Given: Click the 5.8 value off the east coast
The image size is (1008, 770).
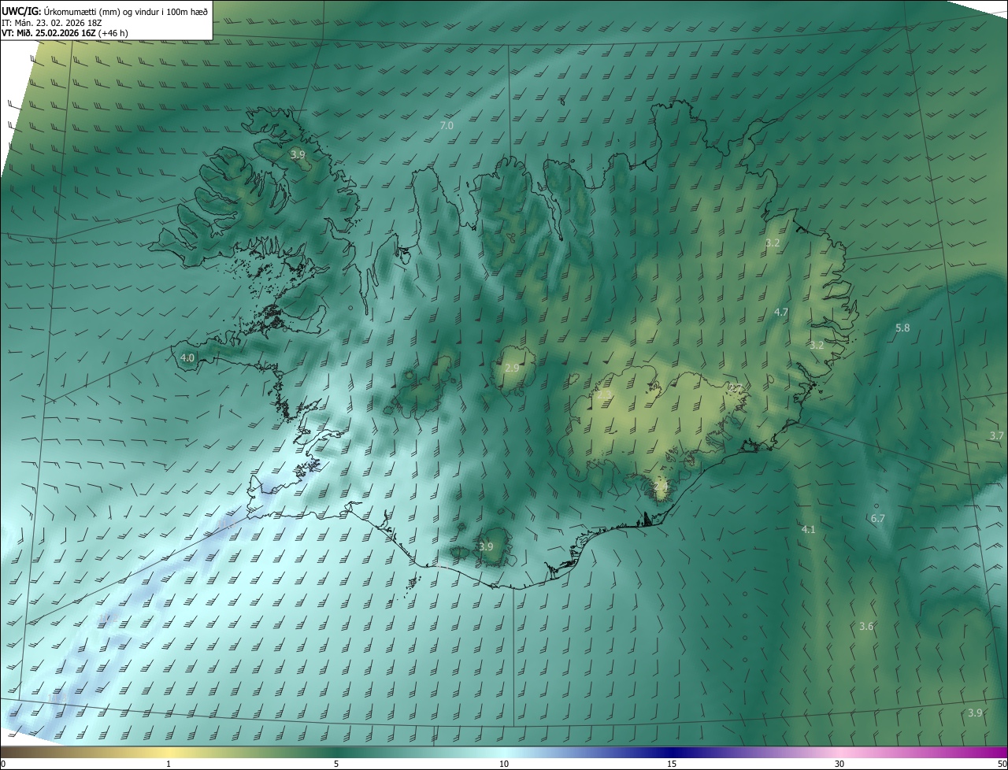Looking at the screenshot, I should coord(903,328).
